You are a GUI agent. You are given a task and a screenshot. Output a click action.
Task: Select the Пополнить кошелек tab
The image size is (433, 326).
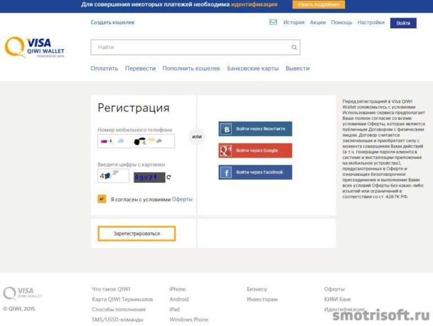pos(191,68)
